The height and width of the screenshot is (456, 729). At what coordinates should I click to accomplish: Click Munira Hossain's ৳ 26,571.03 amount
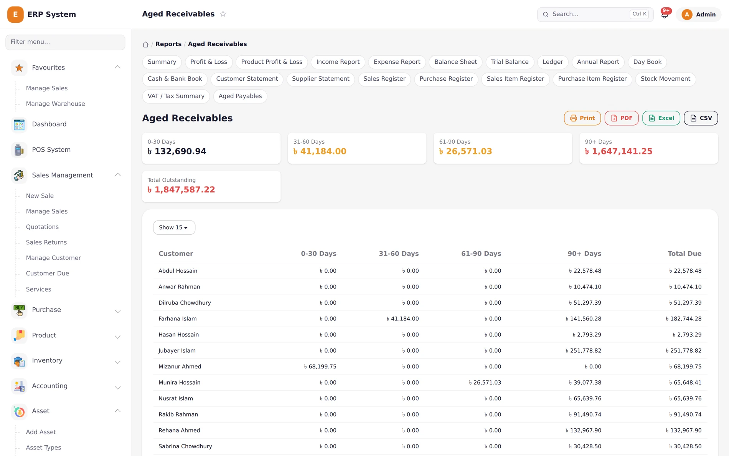[485, 383]
